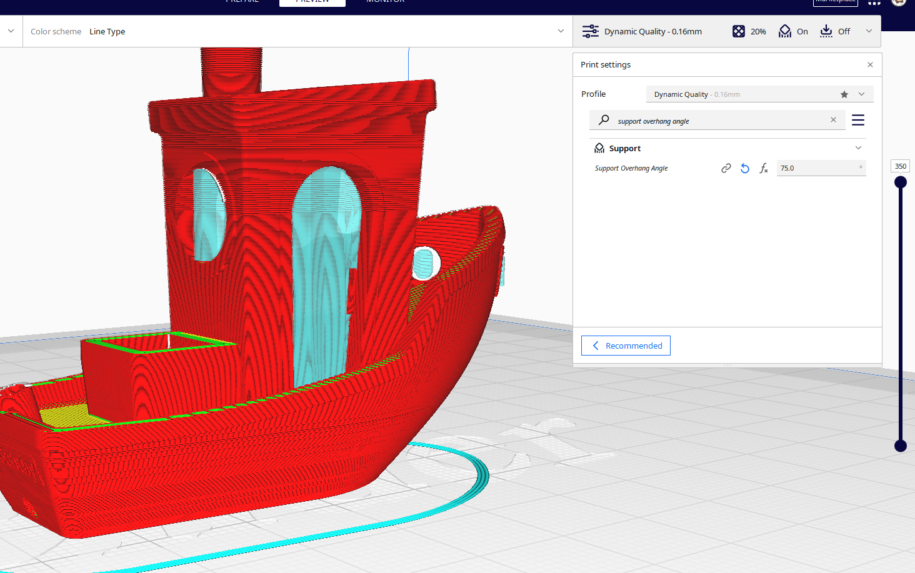Screen dimensions: 915x573
Task: Open the Marketplace
Action: (835, 2)
